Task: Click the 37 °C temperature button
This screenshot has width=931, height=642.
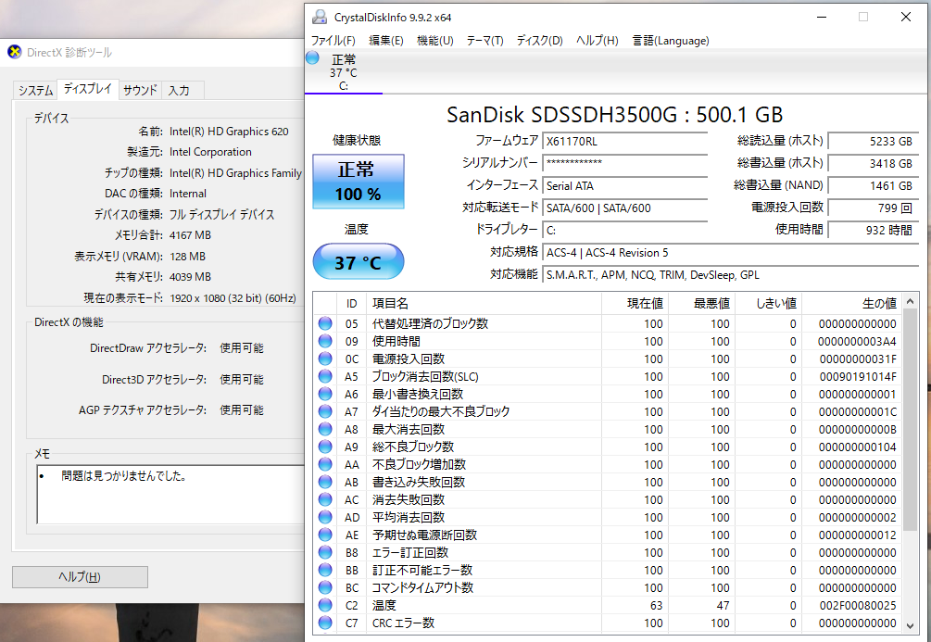Action: (358, 262)
